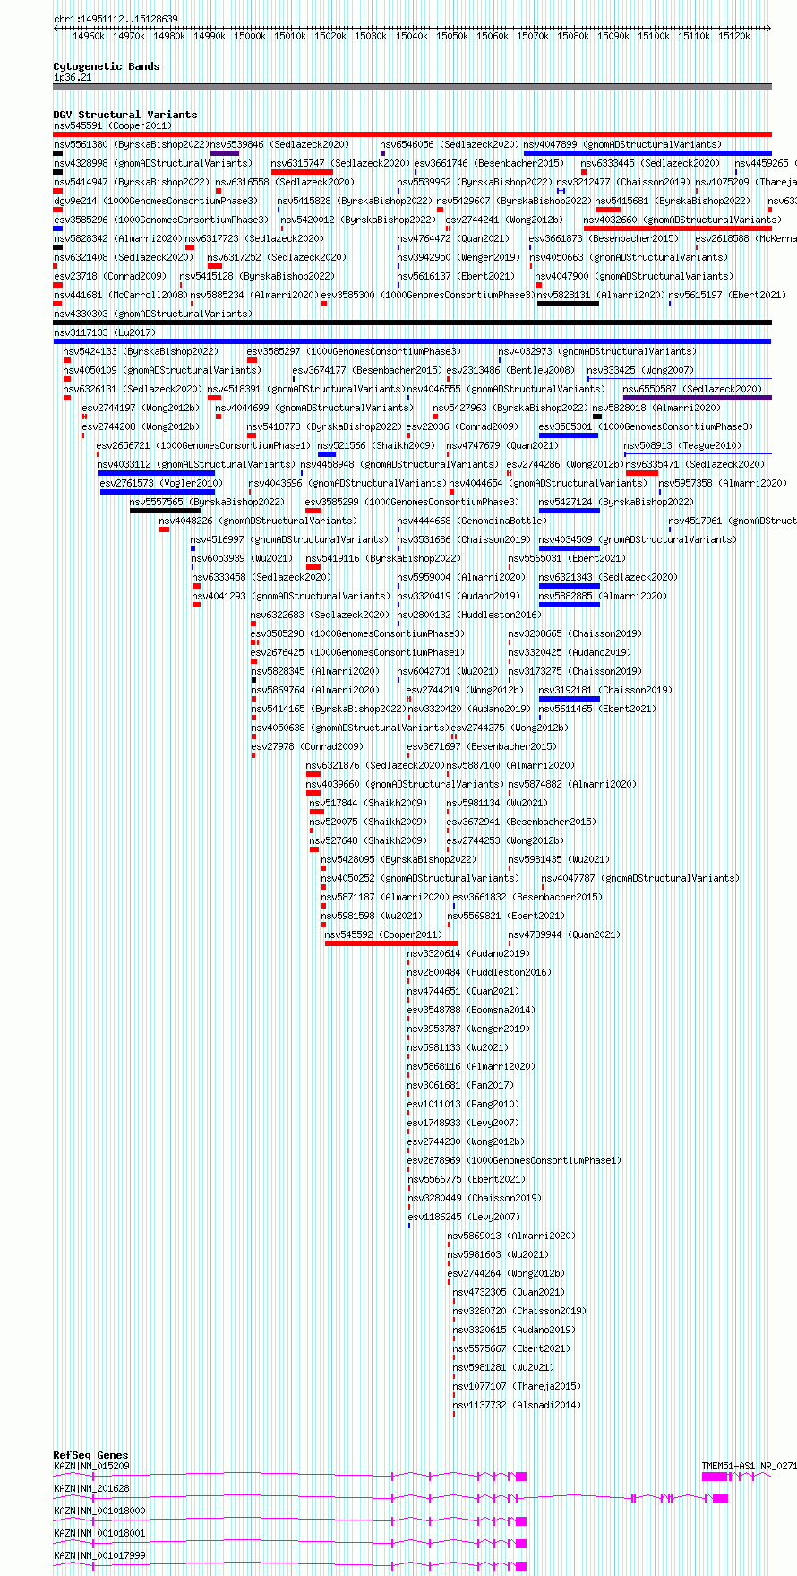Open the esv23718 (Conrad2009) label
This screenshot has width=797, height=1576.
tap(110, 276)
